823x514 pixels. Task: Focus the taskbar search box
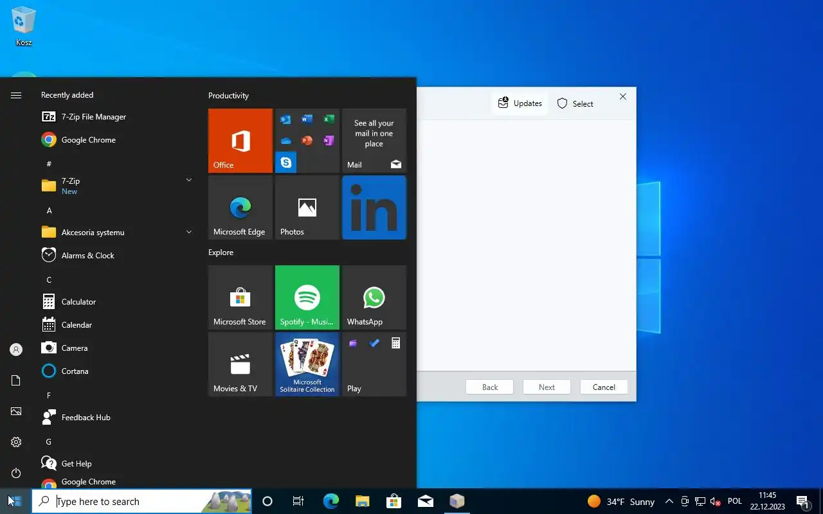141,501
